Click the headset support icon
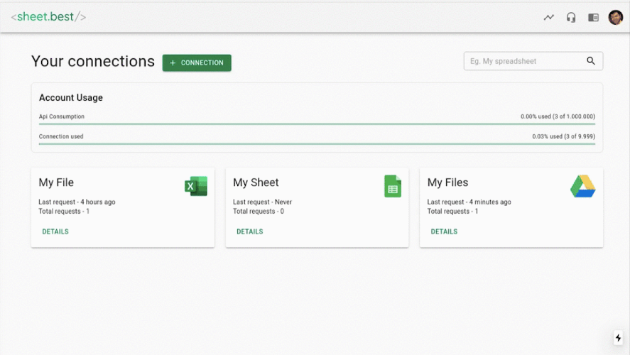 (571, 17)
